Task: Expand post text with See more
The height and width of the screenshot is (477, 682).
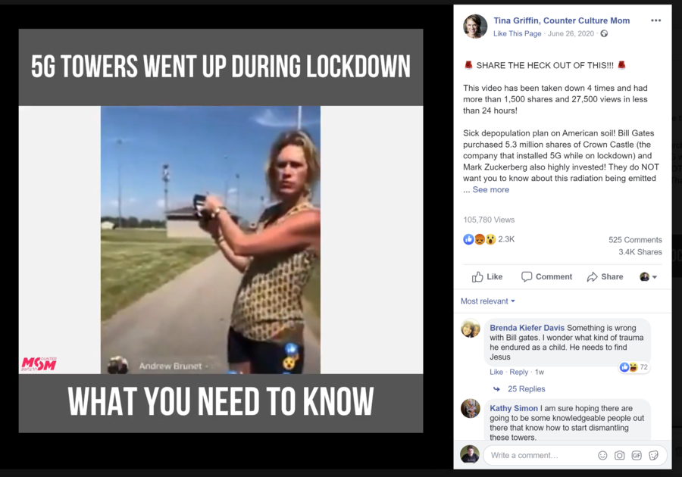Action: pos(490,189)
